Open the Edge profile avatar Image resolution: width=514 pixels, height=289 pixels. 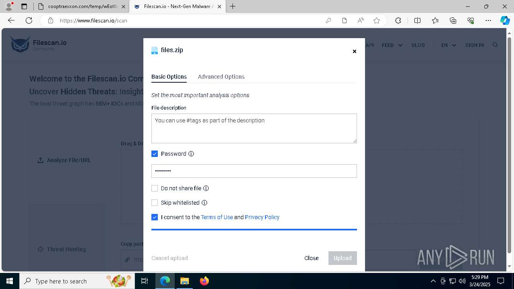coord(9,6)
